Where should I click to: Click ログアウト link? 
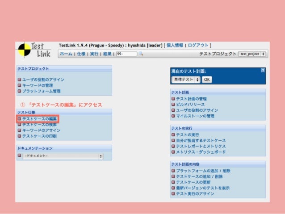tap(198, 45)
